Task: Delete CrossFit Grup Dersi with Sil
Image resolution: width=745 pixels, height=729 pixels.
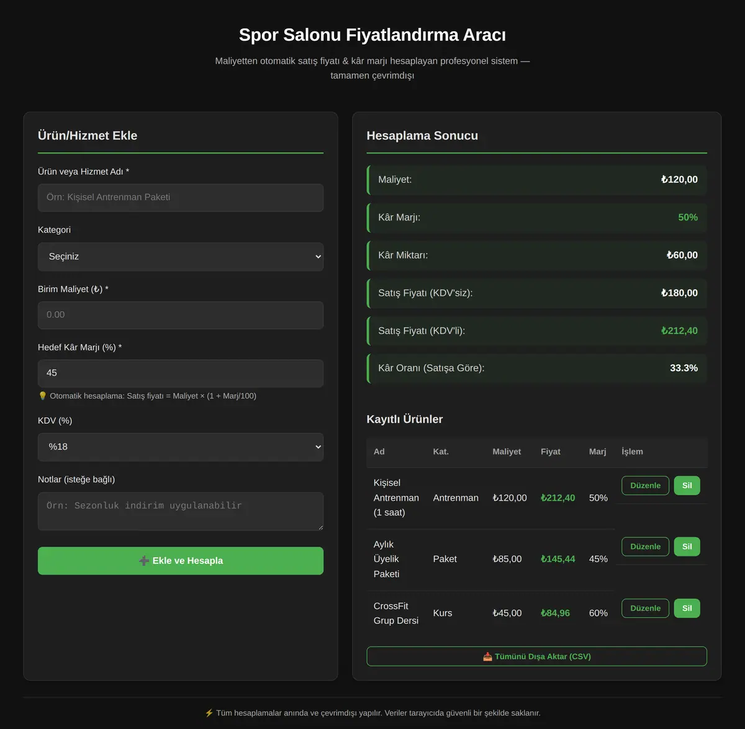Action: pos(687,609)
